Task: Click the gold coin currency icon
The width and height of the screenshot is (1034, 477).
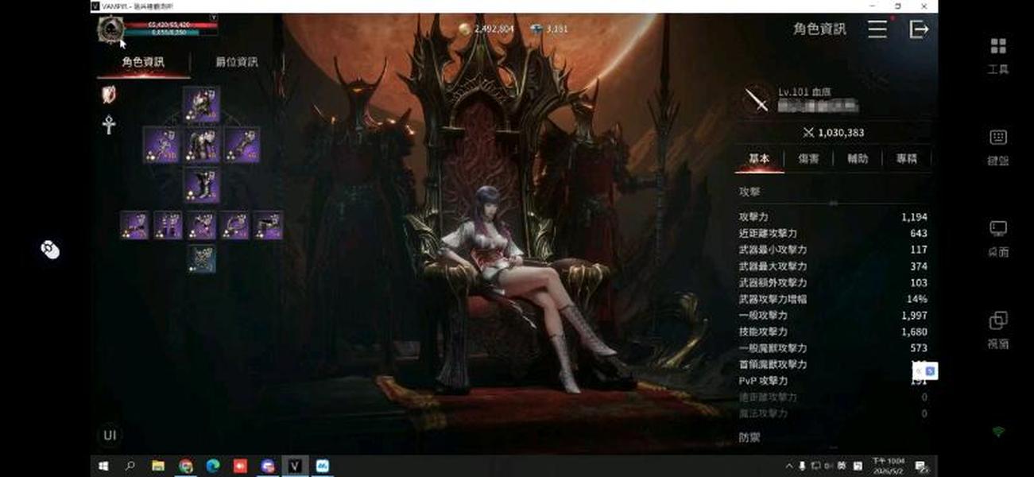Action: (465, 29)
